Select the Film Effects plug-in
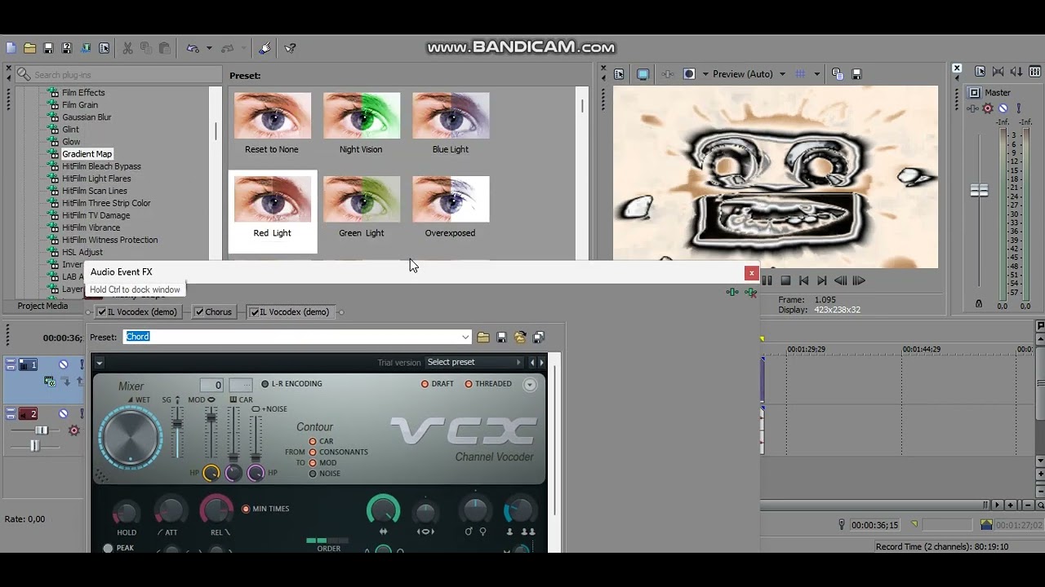The image size is (1045, 587). pyautogui.click(x=83, y=93)
